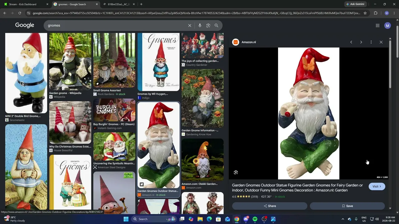
Task: Go back in browser history
Action: click(5, 13)
